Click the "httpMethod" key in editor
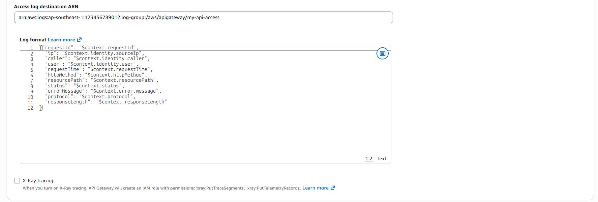The width and height of the screenshot is (598, 202). pyautogui.click(x=63, y=75)
